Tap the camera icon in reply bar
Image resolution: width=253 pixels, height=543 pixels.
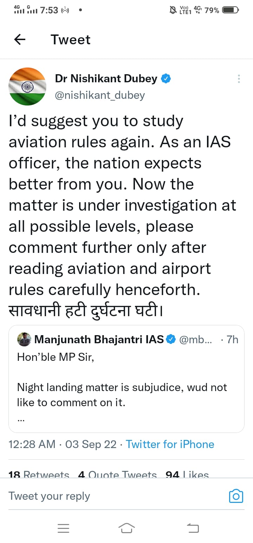click(x=236, y=496)
